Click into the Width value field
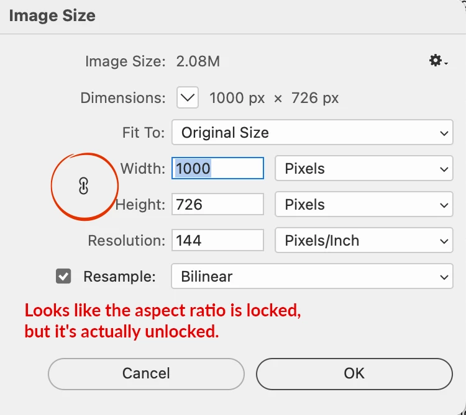This screenshot has width=466, height=415. [217, 169]
